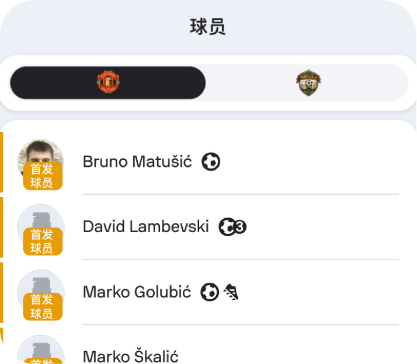Image resolution: width=417 pixels, height=364 pixels.
Task: Click the boot assist icon beside Marko Golubić
Action: click(231, 292)
